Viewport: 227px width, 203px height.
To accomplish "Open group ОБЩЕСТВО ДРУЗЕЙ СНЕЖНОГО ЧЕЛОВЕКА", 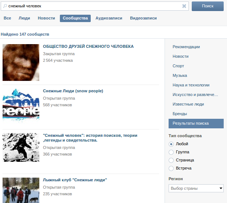I will point(88,46).
